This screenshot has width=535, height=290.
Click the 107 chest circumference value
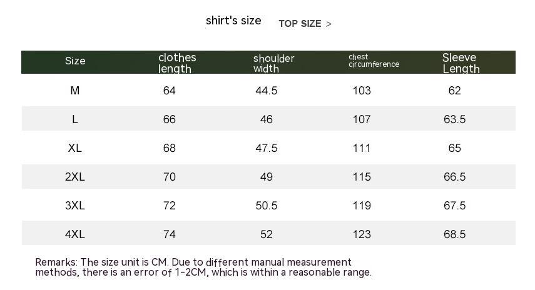(x=362, y=119)
